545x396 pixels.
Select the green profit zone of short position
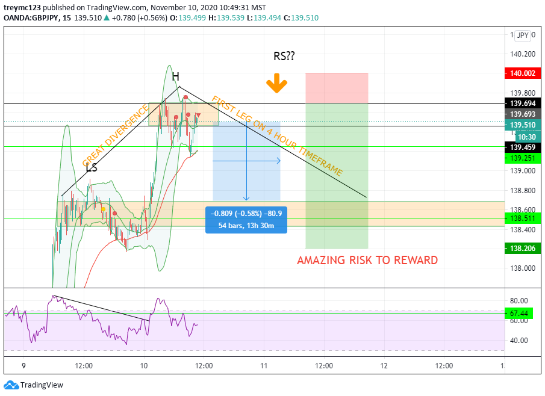[x=337, y=176]
